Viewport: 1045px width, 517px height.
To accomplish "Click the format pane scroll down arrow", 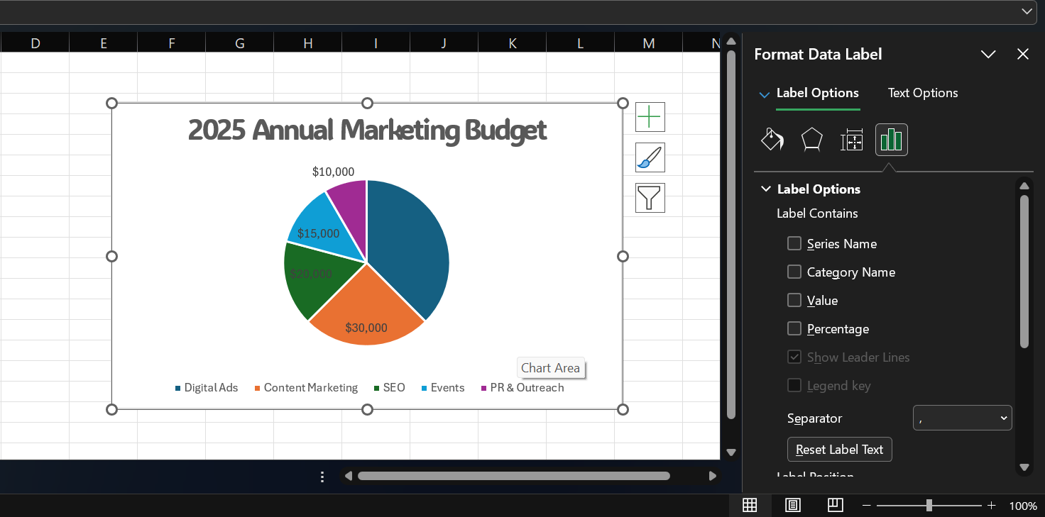I will [1024, 467].
